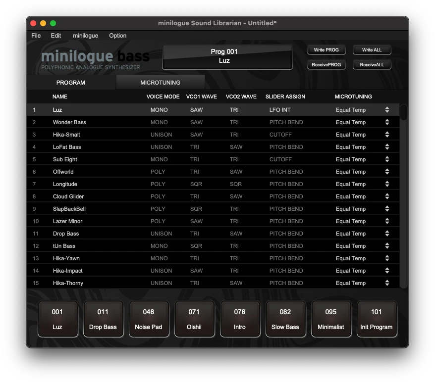
Task: Open microtuning dropdown for Hika-Thorny
Action: (387, 283)
